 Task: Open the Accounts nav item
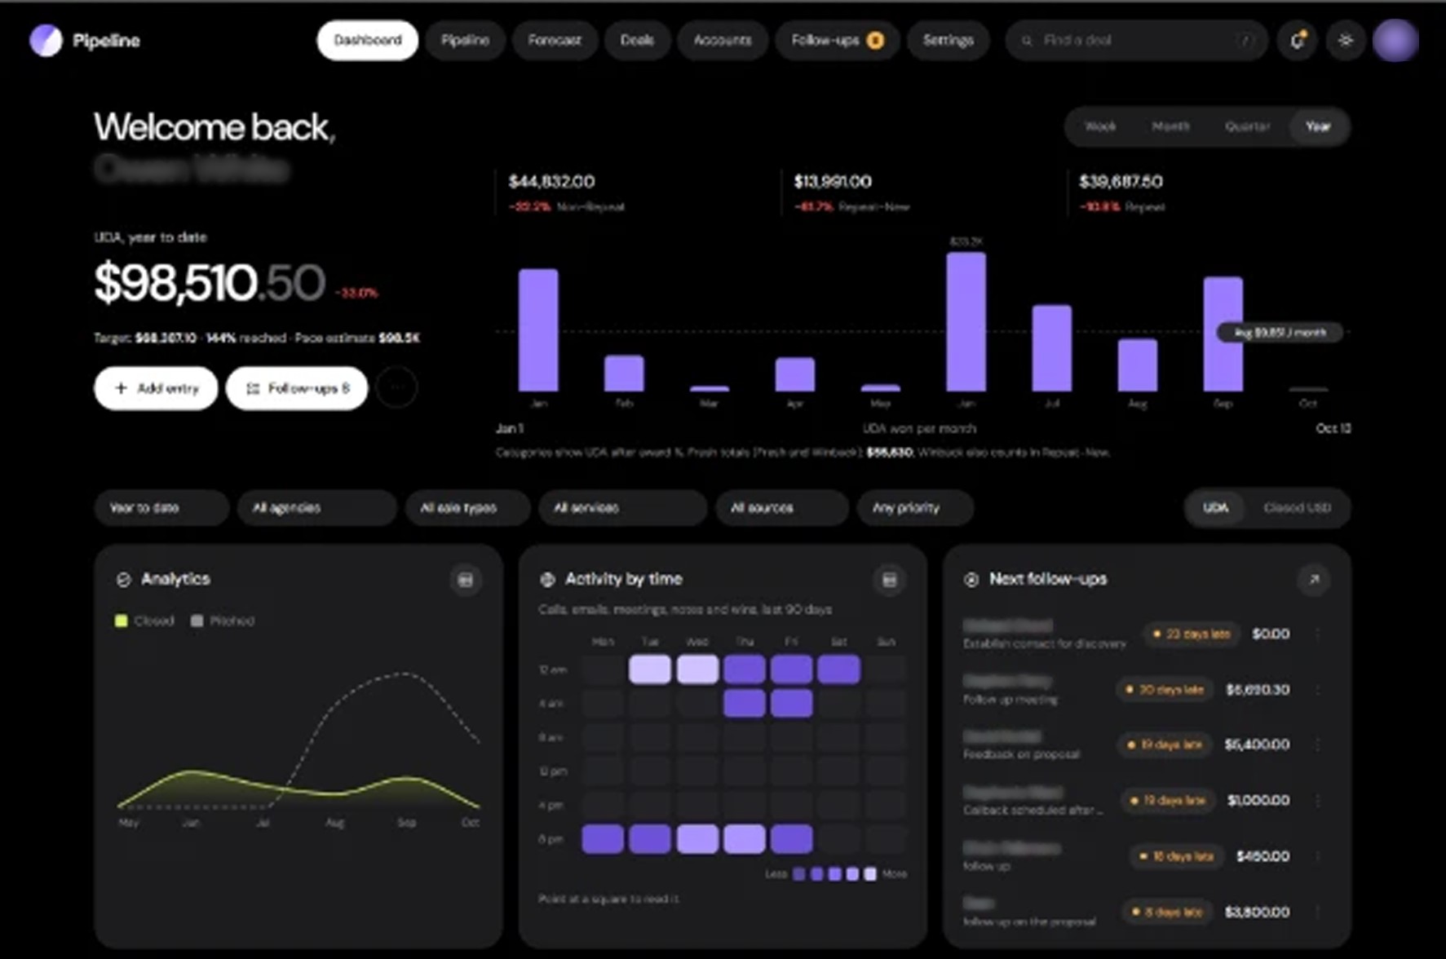[x=723, y=40]
